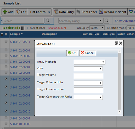Click into the Target Concentration input field
The height and width of the screenshot is (129, 135).
pos(88,90)
